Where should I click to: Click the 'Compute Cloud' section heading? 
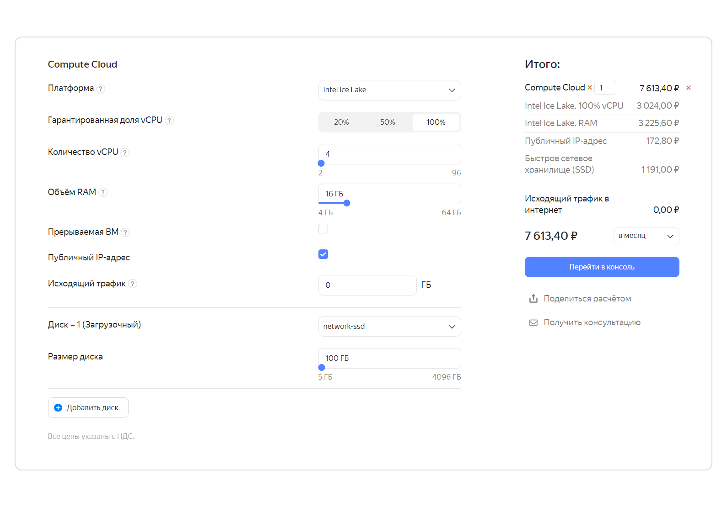pos(83,64)
